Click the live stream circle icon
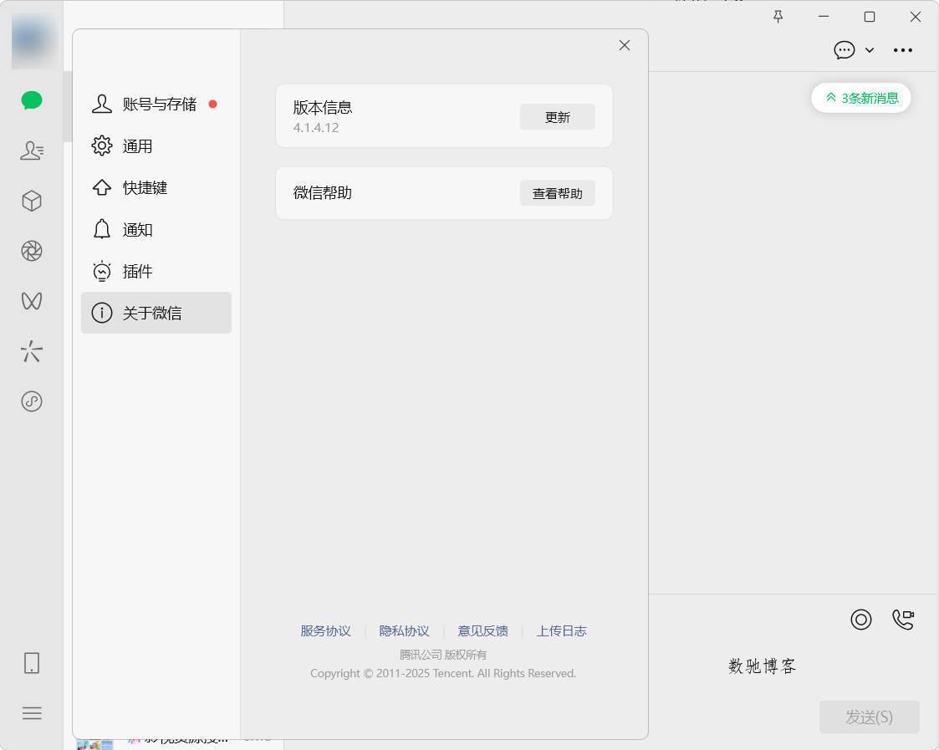The height and width of the screenshot is (750, 939). (861, 620)
